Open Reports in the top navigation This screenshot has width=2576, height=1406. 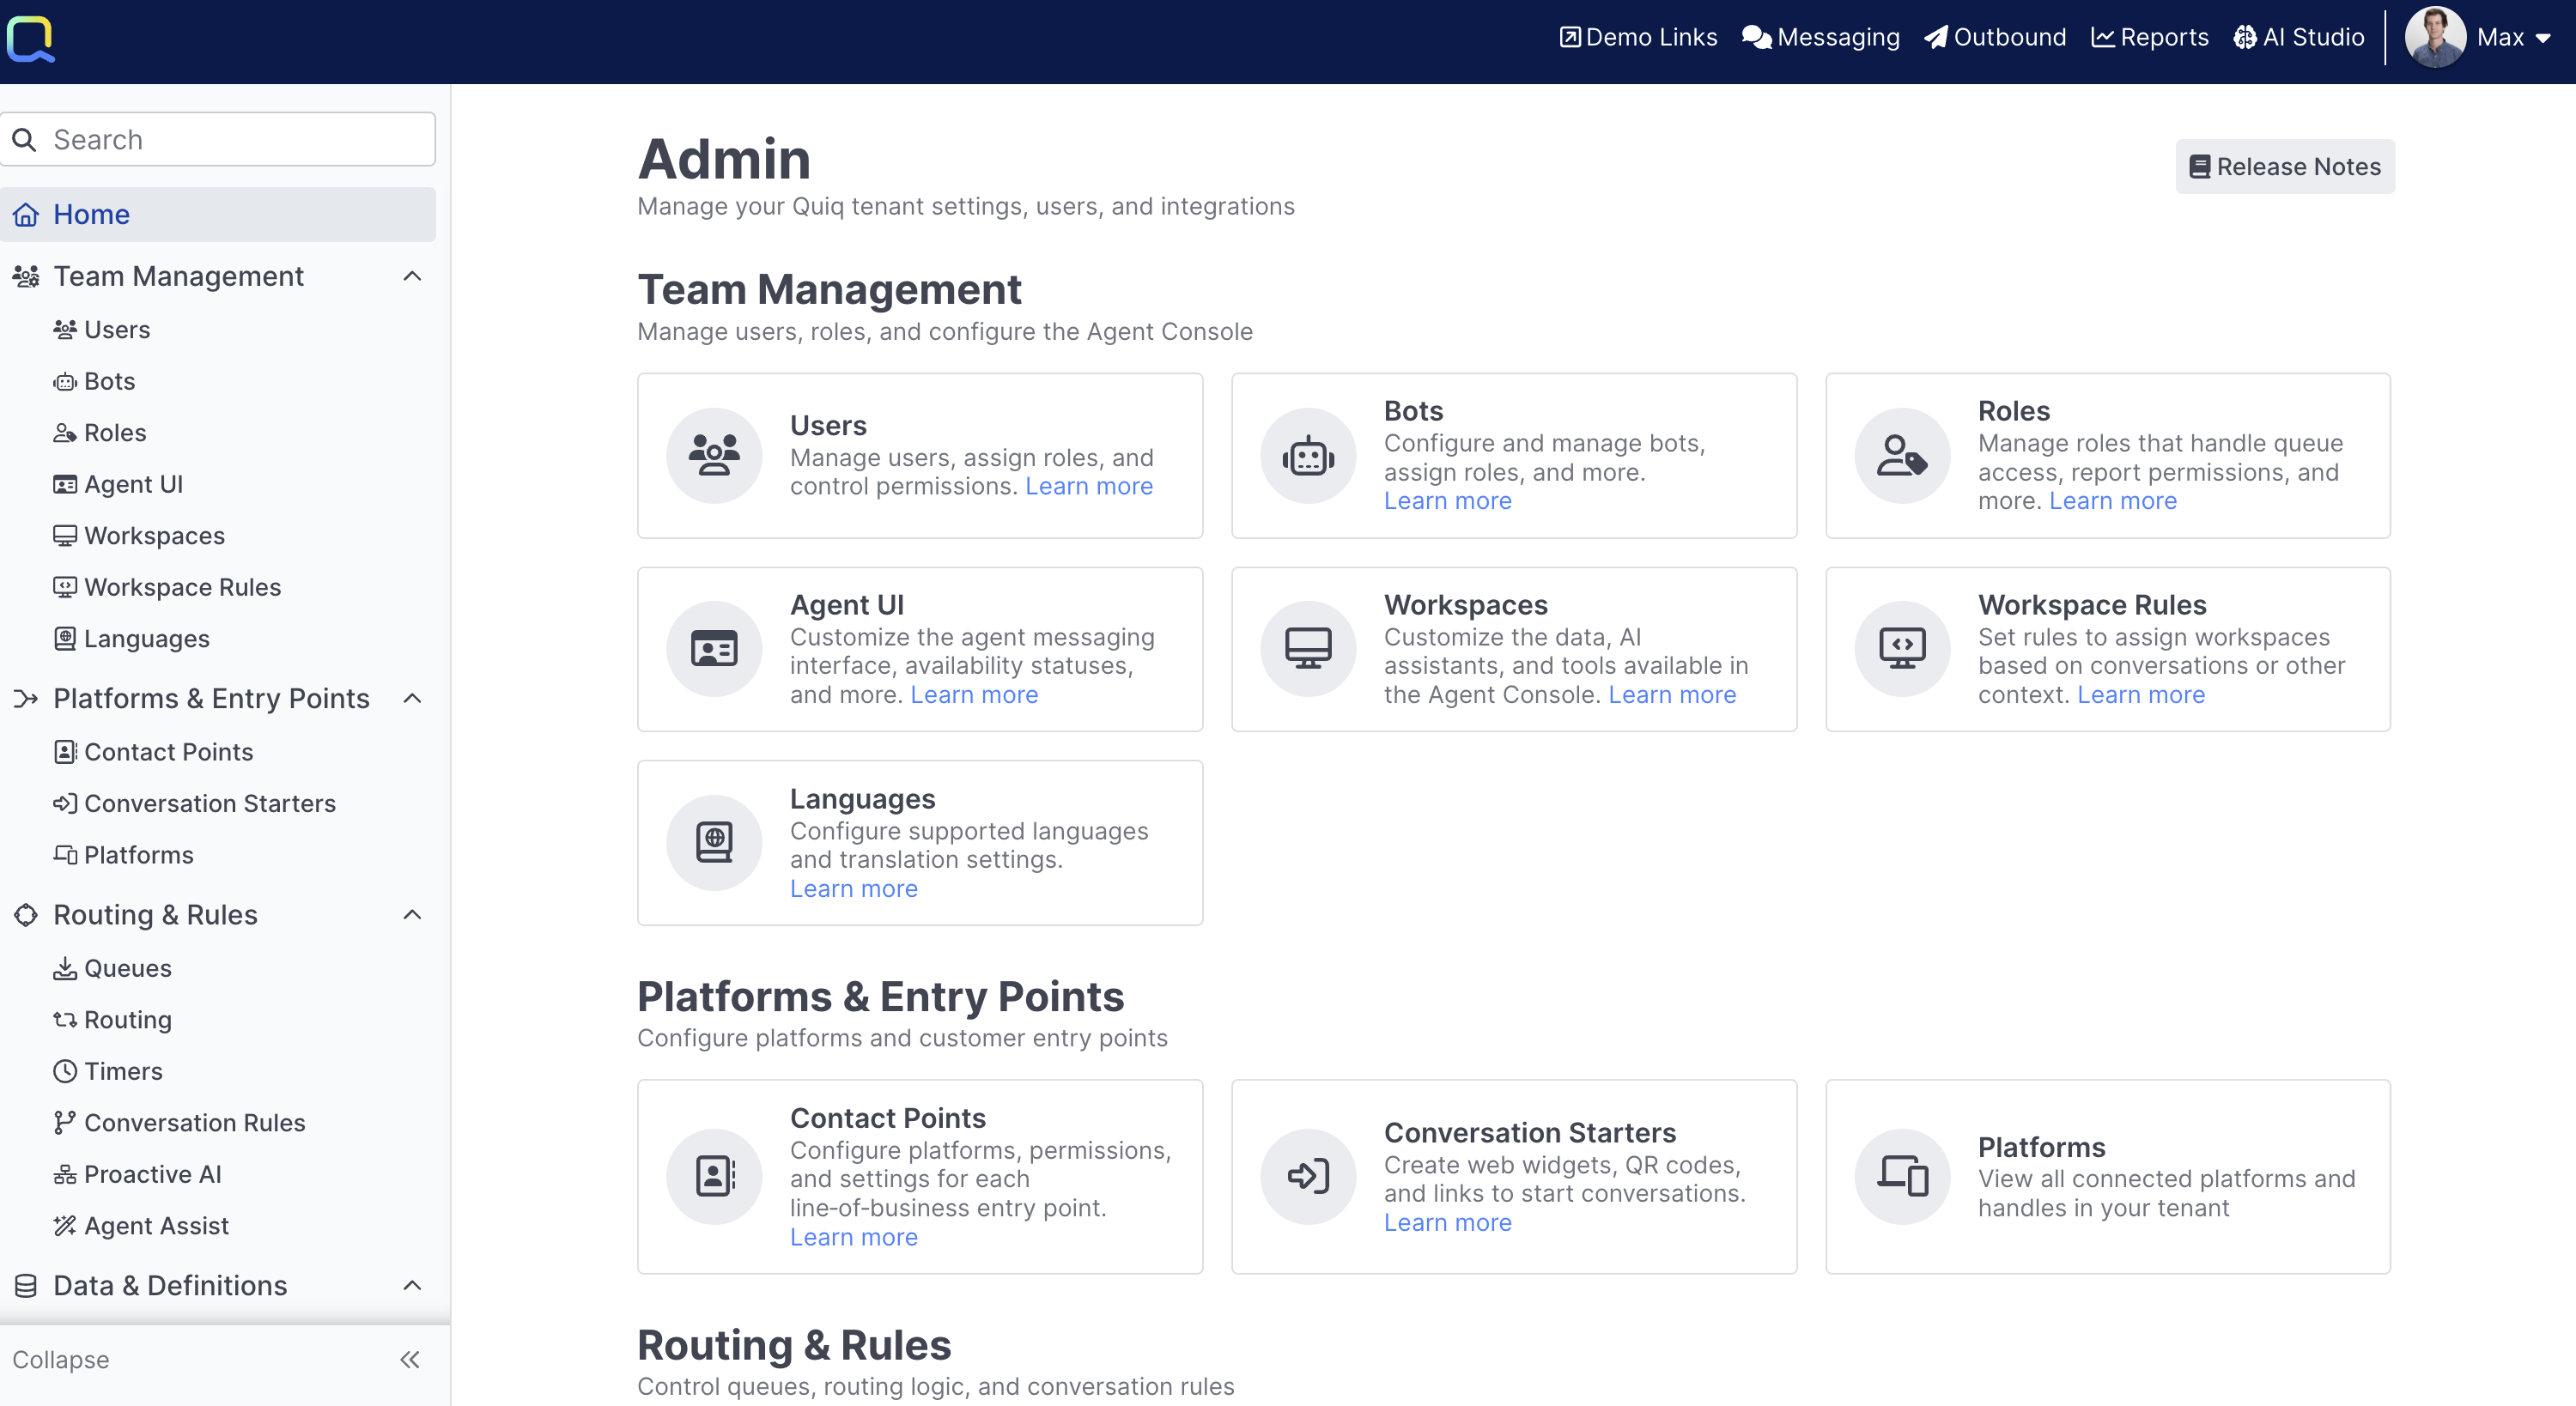[x=2150, y=38]
